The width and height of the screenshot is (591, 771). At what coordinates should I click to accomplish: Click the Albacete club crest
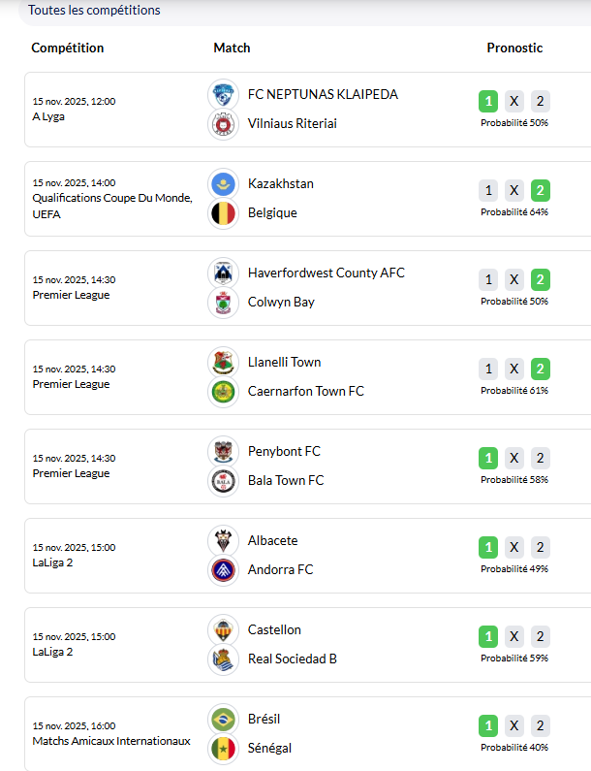click(x=223, y=541)
